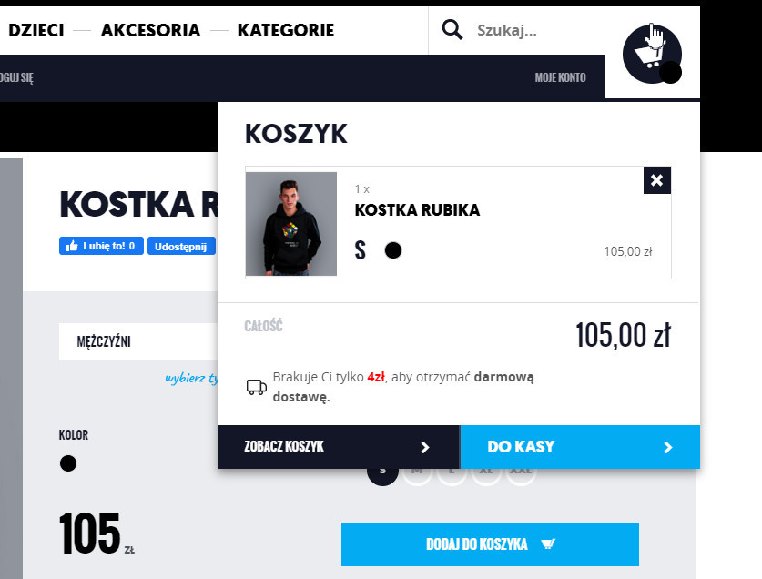Viewport: 762px width, 579px height.
Task: Select size S radio option
Action: click(382, 471)
